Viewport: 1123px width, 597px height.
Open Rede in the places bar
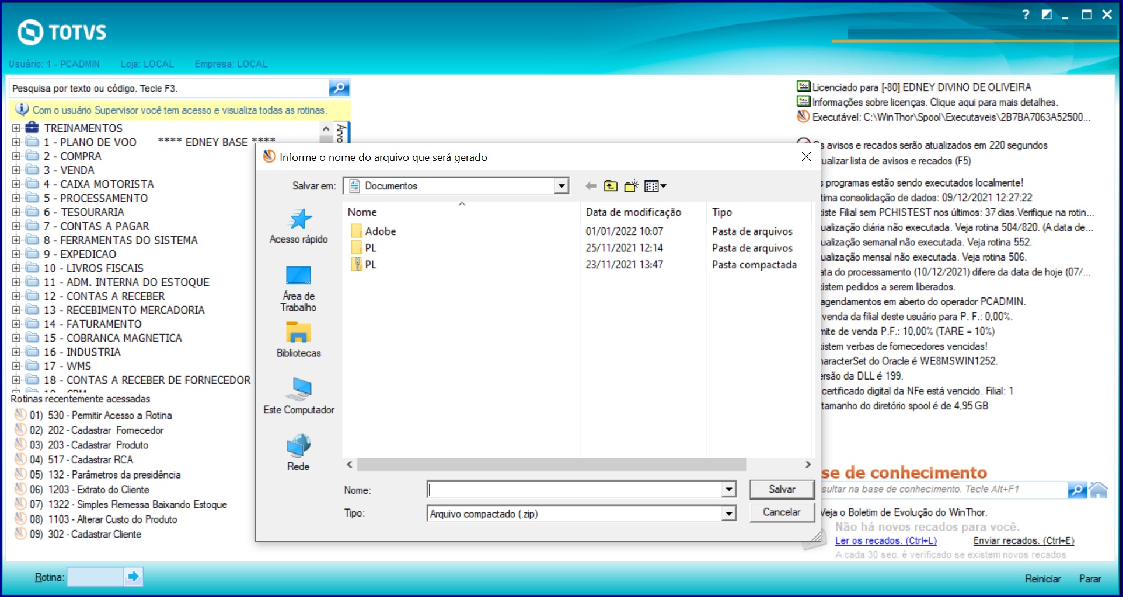[299, 452]
